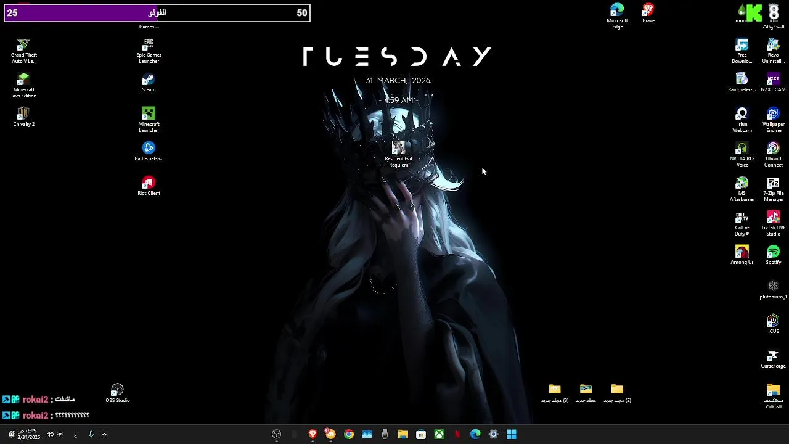Screen dimensions: 789x444
Task: Select the middle مجلد جديد folder
Action: (586, 393)
